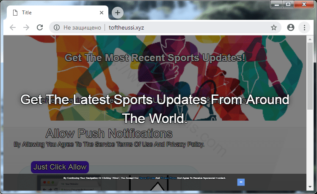Screen dimensions: 317x194
Task: Maximize the browser window
Action: point(288,4)
